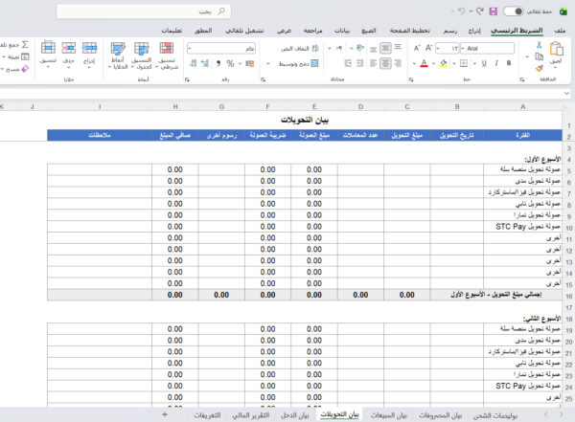Switch to sheet tab بيان المبيعات
The image size is (575, 422).
coord(389,415)
